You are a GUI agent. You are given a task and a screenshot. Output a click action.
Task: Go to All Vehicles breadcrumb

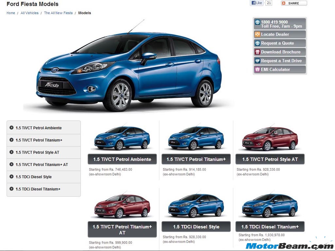click(29, 13)
